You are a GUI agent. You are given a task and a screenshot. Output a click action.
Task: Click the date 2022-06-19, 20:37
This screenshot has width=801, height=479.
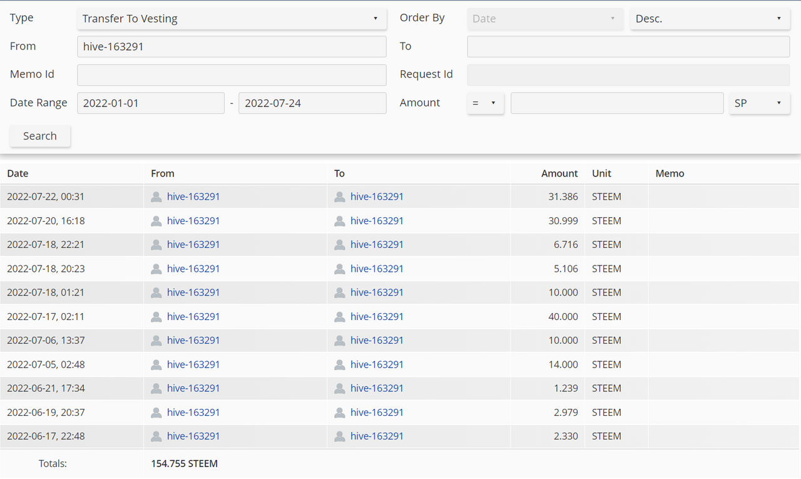point(46,413)
